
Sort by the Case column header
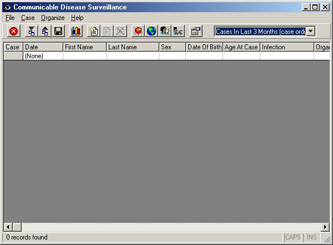coord(13,47)
